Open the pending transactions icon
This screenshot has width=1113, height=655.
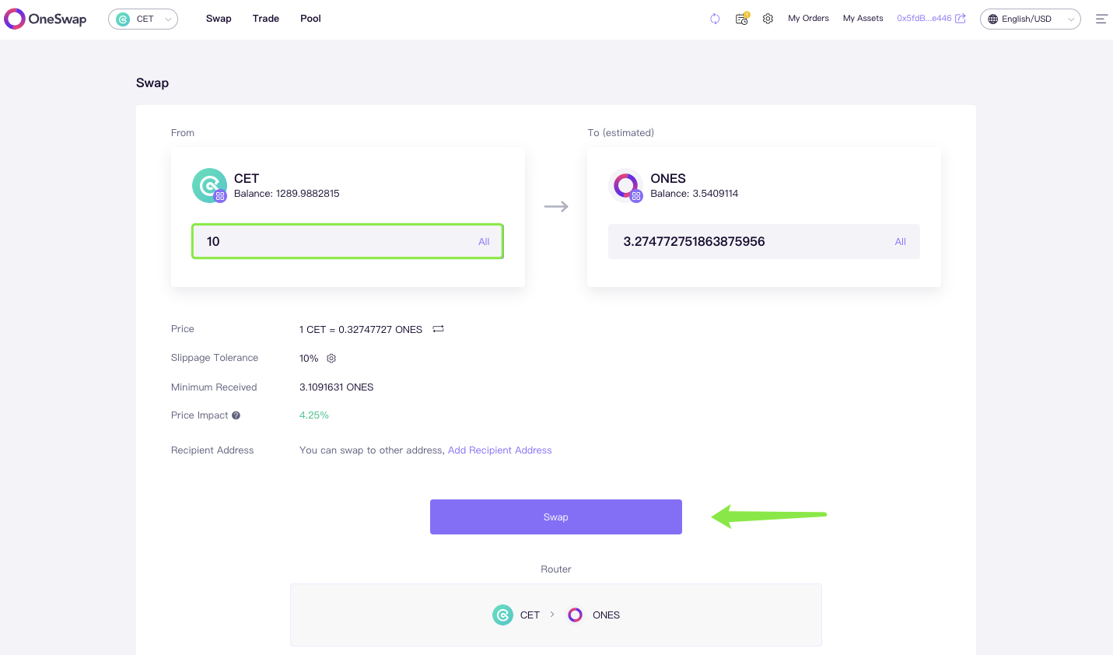coord(742,19)
